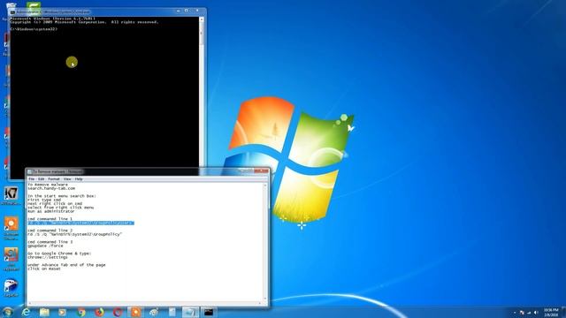This screenshot has width=566, height=318.
Task: Open the orange screen recorder desktop shortcut
Action: [x=11, y=228]
